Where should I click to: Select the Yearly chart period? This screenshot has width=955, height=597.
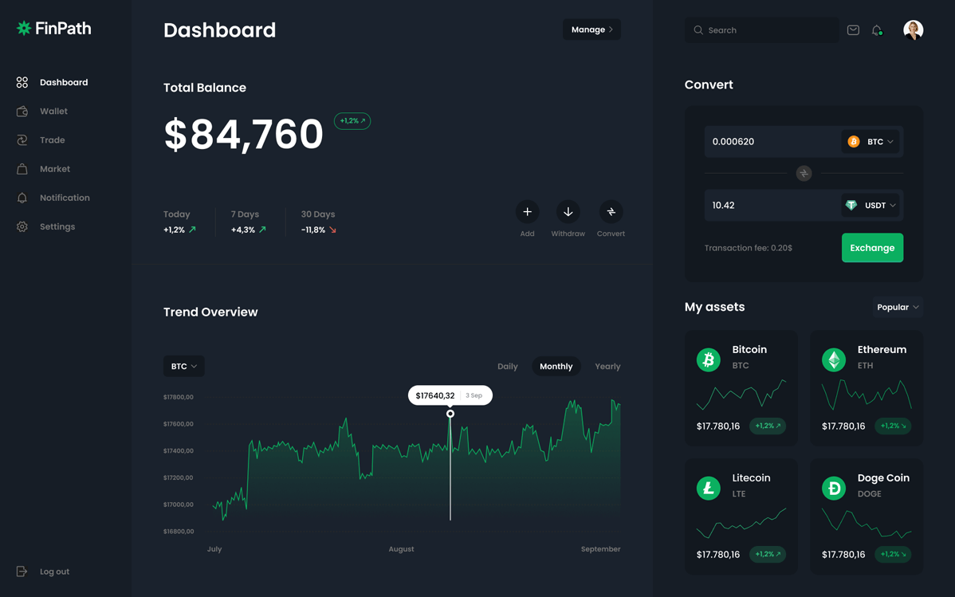coord(607,367)
